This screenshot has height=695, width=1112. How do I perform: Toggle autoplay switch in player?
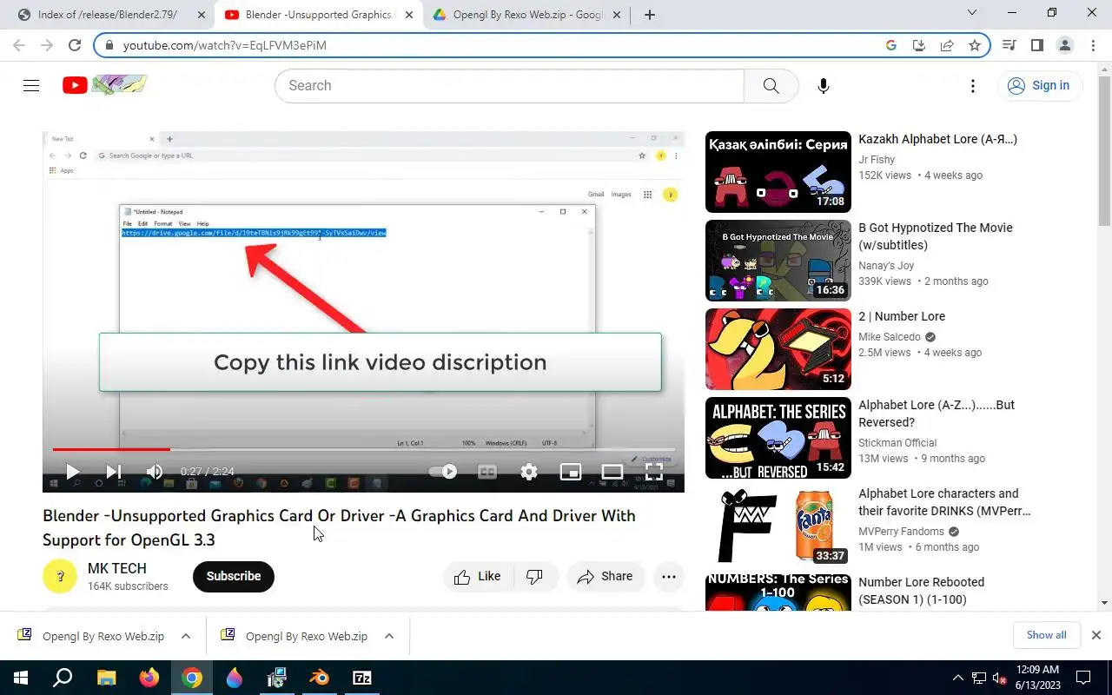coord(444,472)
